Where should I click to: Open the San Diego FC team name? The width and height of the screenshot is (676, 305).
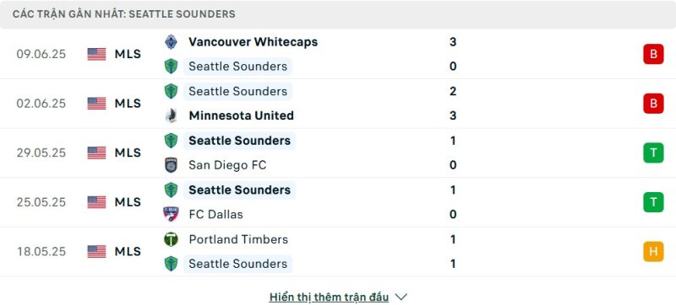click(x=227, y=165)
